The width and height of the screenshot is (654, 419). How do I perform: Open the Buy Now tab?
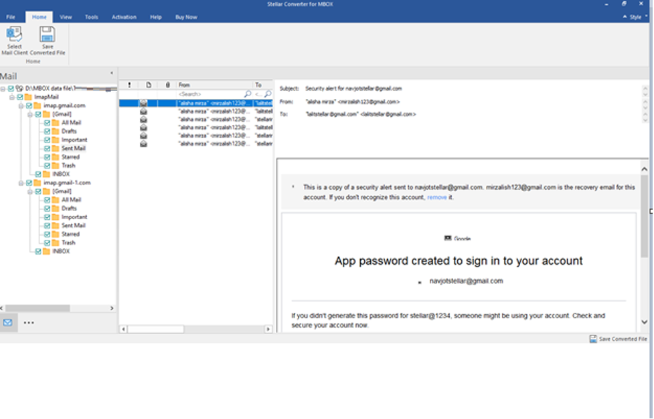click(186, 17)
